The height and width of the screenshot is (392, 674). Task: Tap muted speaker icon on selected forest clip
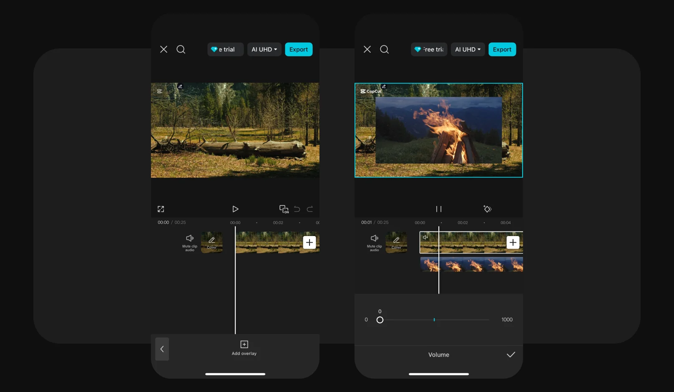pos(425,237)
